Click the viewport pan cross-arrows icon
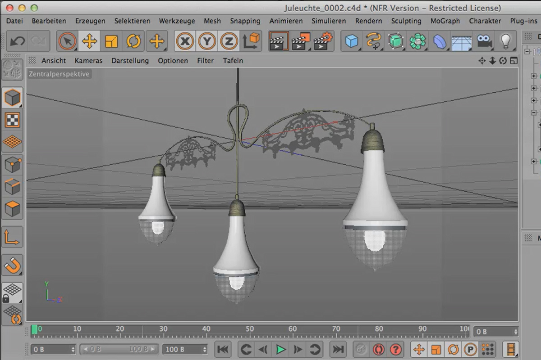 pyautogui.click(x=482, y=60)
